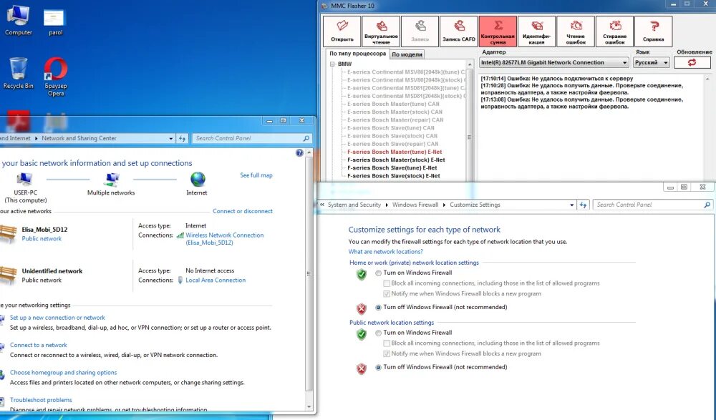Toggle Block all incoming connections under home network
Image resolution: width=716 pixels, height=420 pixels.
click(x=387, y=283)
